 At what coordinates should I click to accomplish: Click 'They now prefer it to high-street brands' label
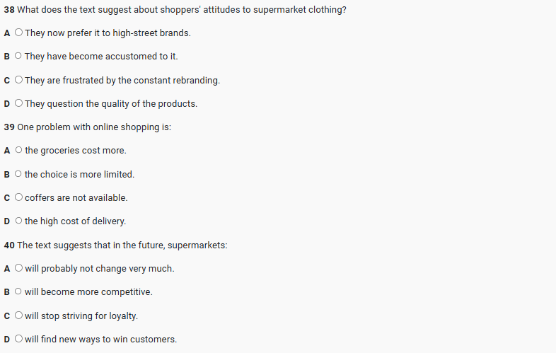coord(108,33)
